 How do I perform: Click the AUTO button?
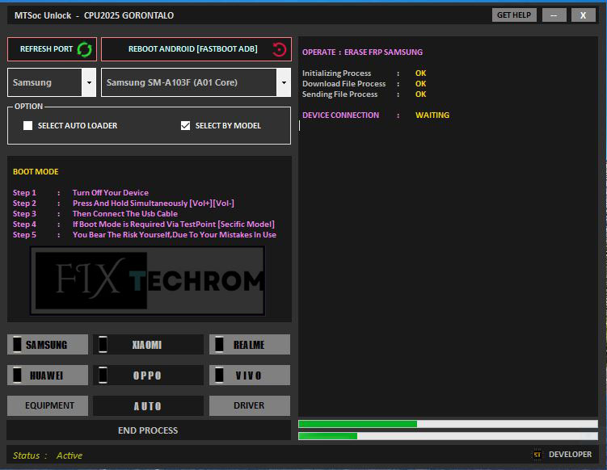tap(148, 405)
